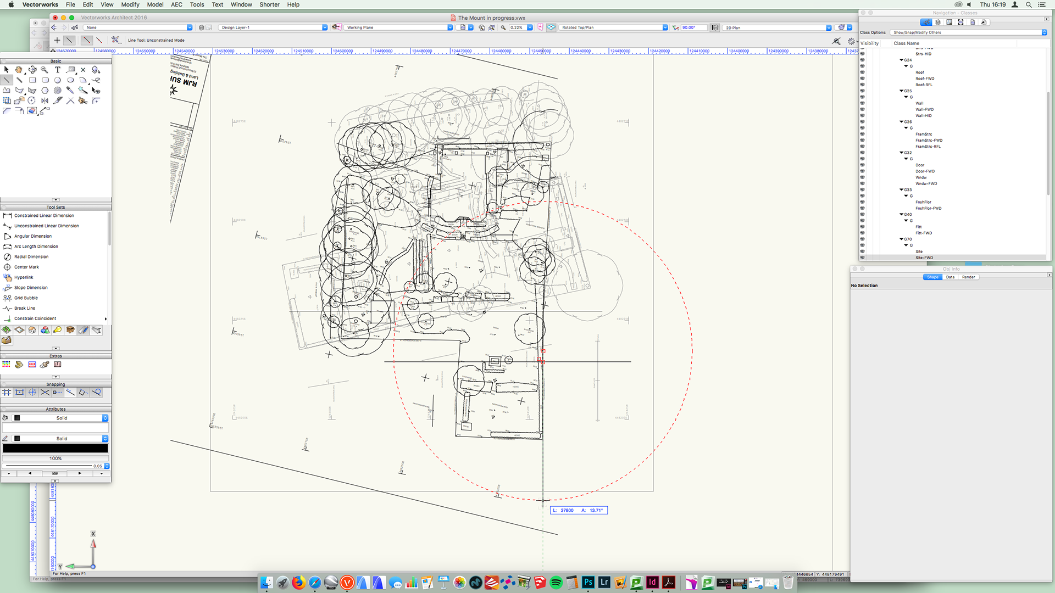The height and width of the screenshot is (593, 1055).
Task: Open the Shorter menu
Action: click(269, 4)
